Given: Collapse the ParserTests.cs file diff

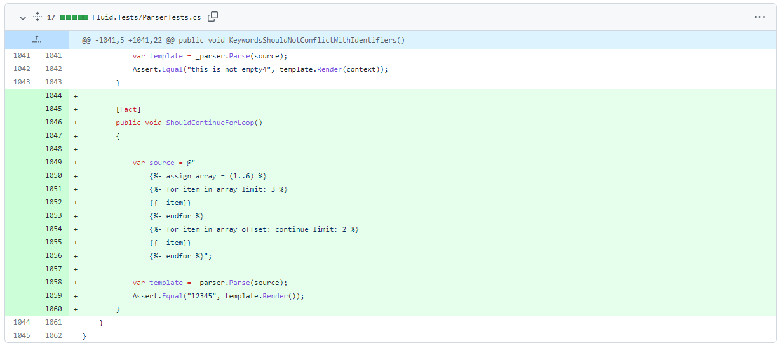Looking at the screenshot, I should (23, 17).
